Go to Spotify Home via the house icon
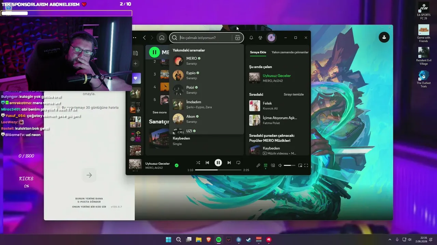 162,38
